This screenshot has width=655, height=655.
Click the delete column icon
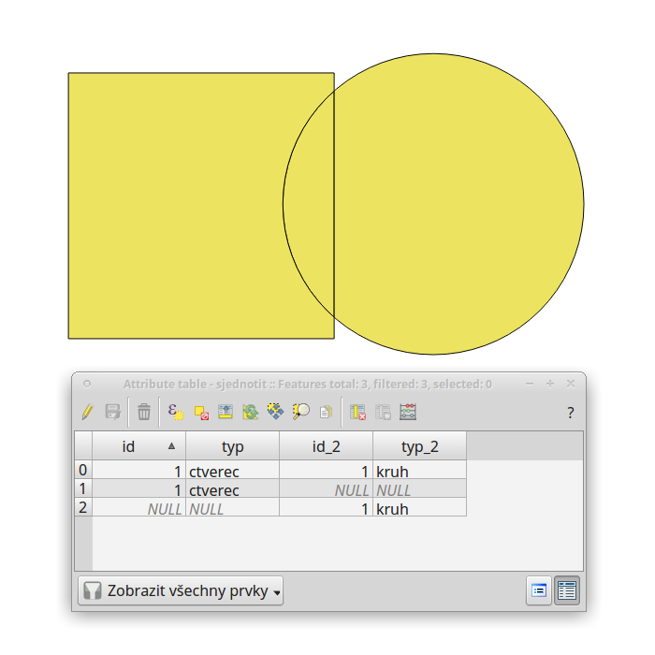[358, 412]
